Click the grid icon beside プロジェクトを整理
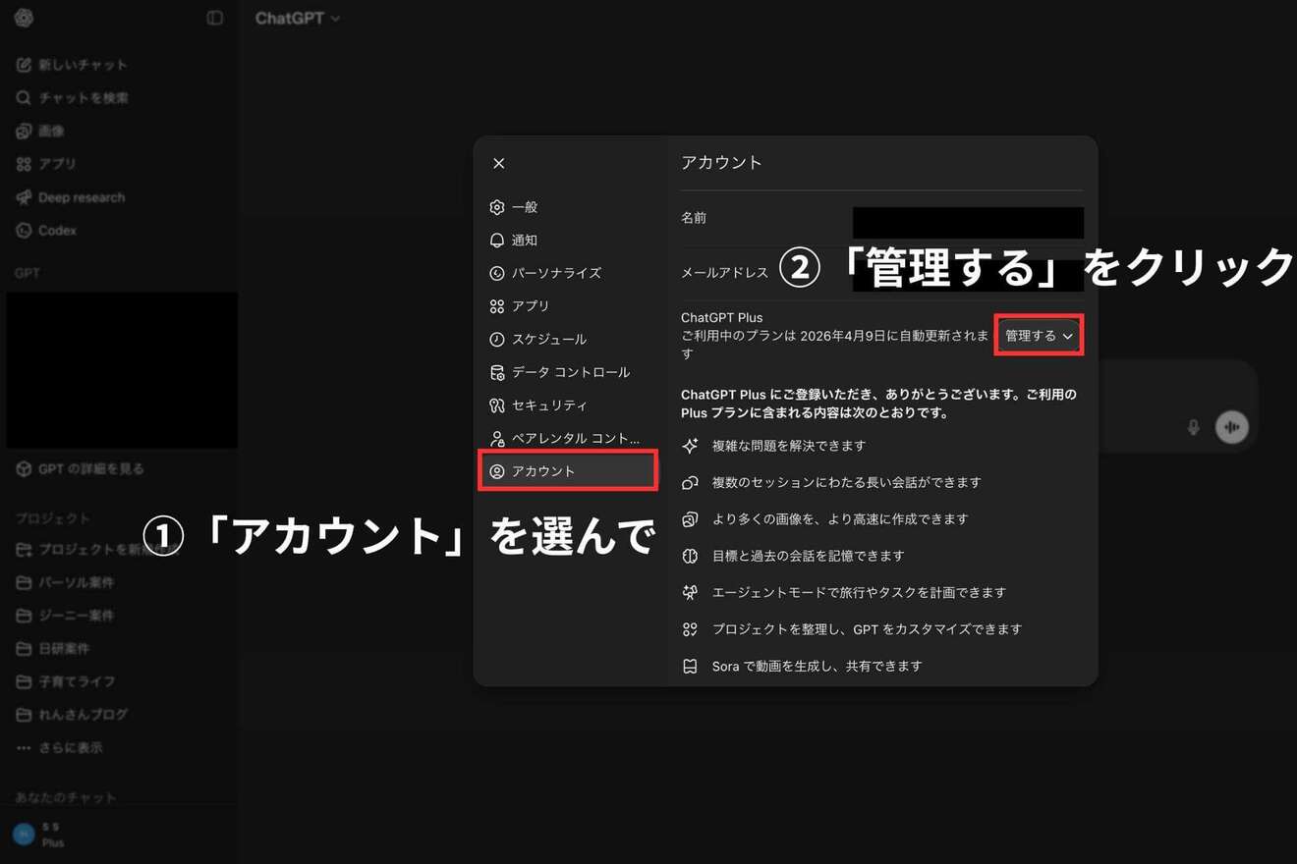This screenshot has width=1297, height=864. click(x=691, y=629)
